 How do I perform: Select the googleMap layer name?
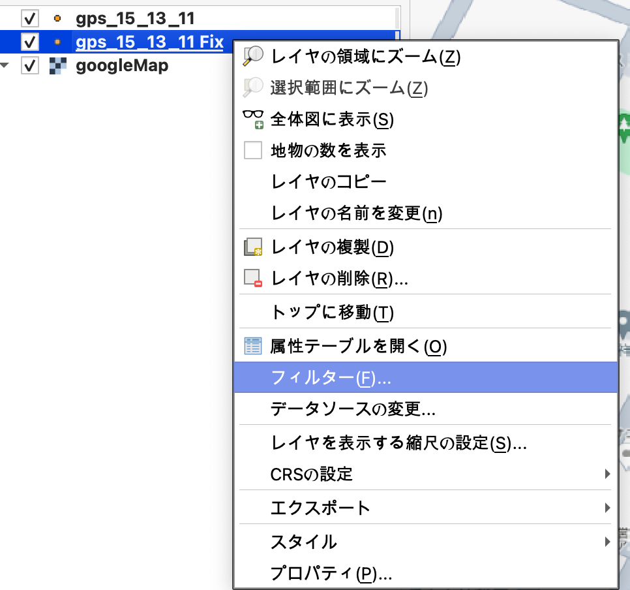point(122,66)
